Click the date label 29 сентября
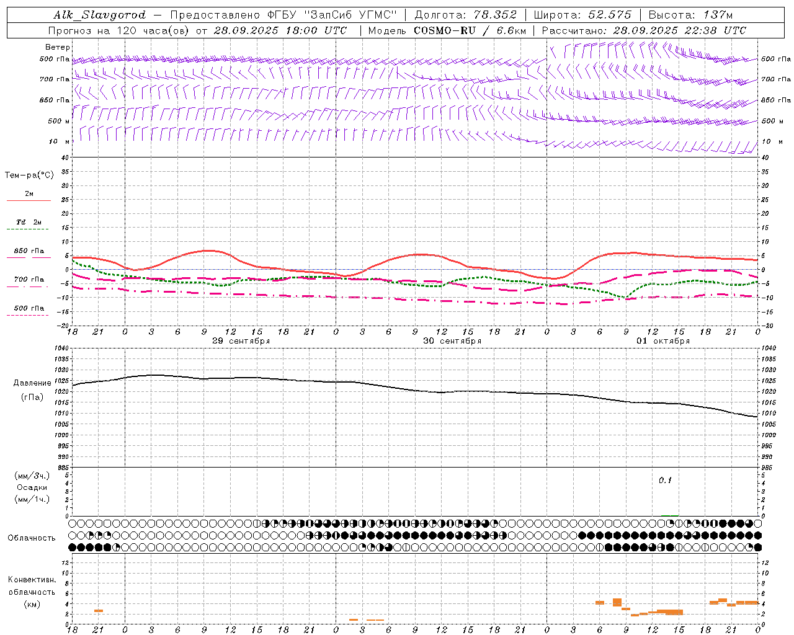Image resolution: width=794 pixels, height=635 pixels. (x=241, y=341)
